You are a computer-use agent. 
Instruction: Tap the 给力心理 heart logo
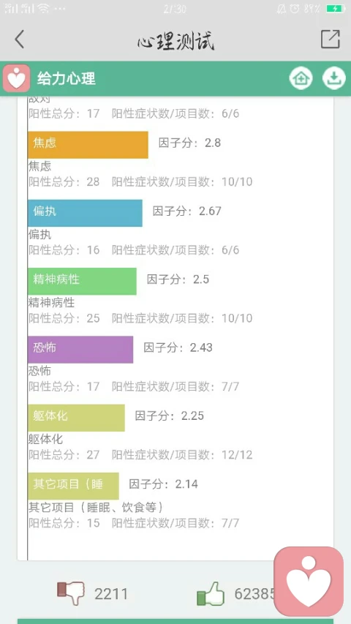[x=16, y=78]
